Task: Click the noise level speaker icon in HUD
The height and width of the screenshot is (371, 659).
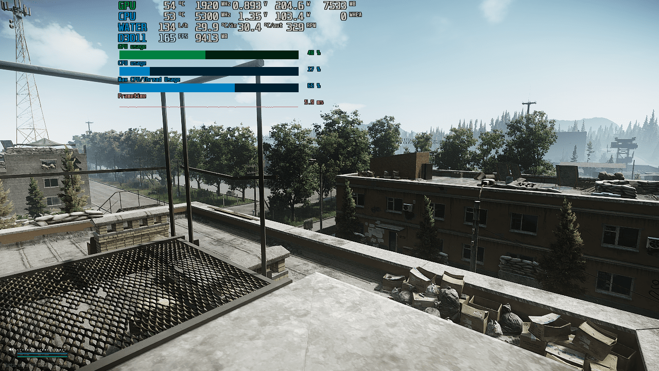Action: [11, 350]
